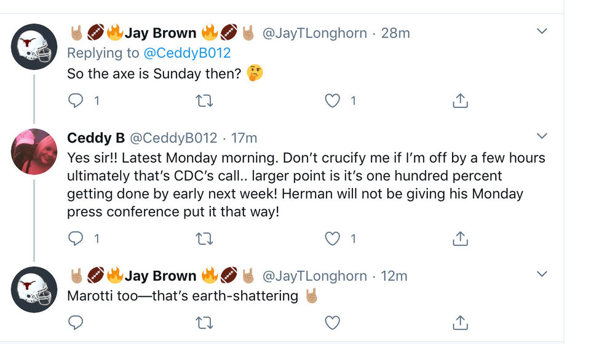Share the 'Marotti too' tweet
This screenshot has width=615, height=344.
tap(460, 322)
